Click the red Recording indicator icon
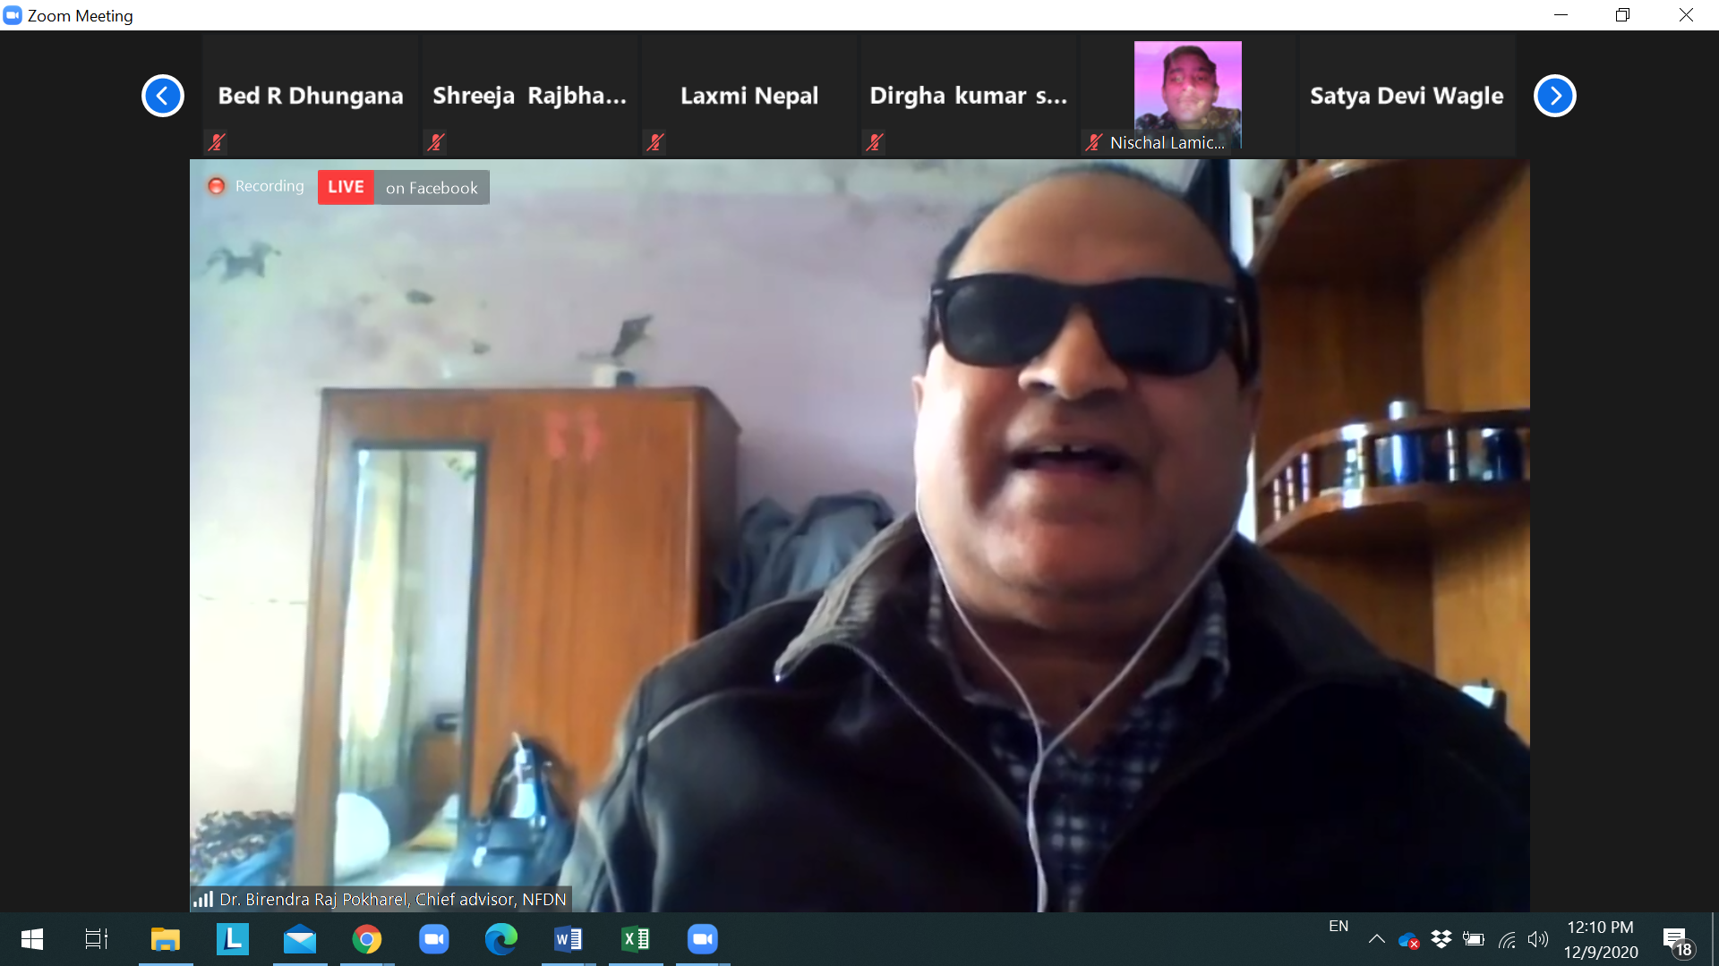 (216, 186)
